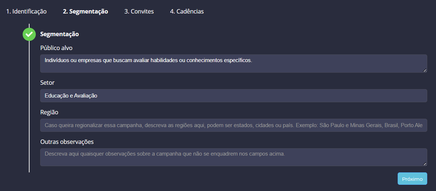This screenshot has width=436, height=191.
Task: Click the green checkmark step icon
Action: 29,34
